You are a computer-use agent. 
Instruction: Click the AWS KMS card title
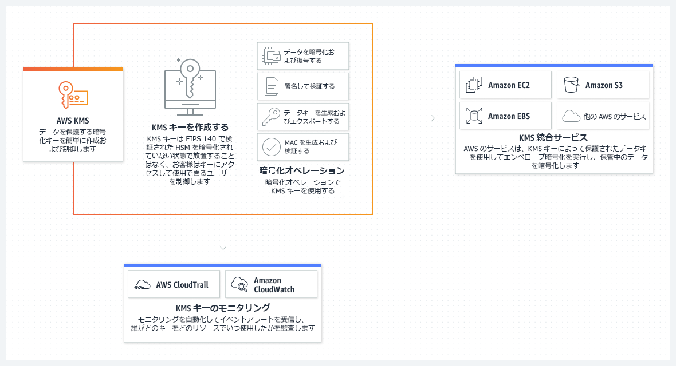(73, 121)
